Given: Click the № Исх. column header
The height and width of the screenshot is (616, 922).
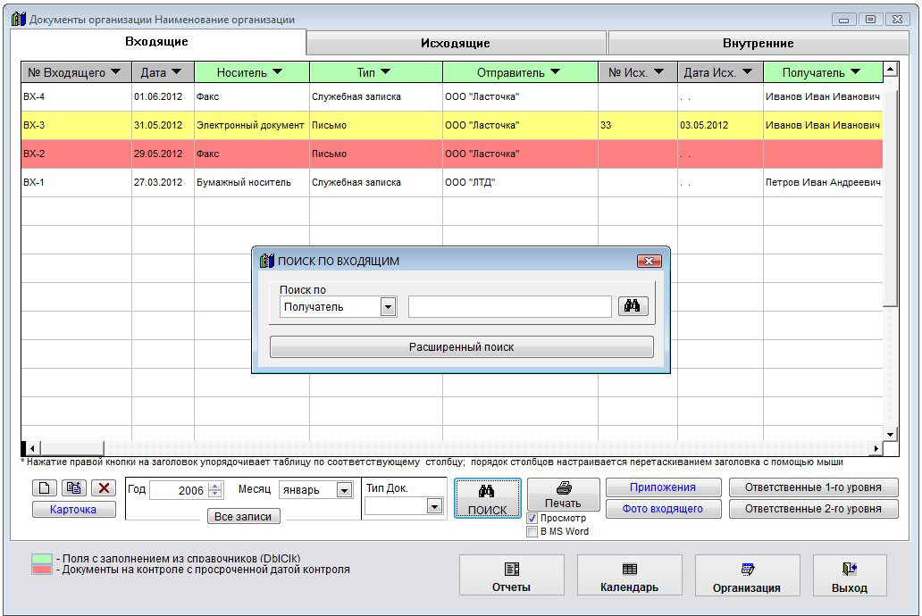Looking at the screenshot, I should coord(638,72).
